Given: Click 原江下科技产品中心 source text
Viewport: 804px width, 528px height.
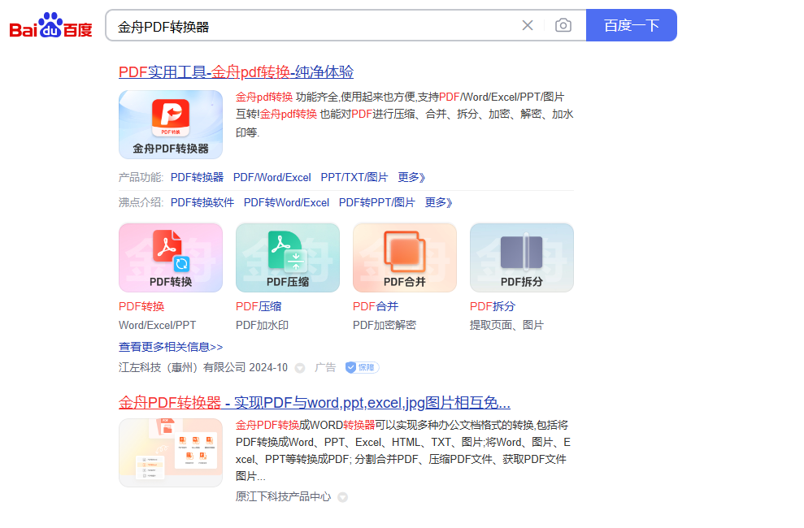Looking at the screenshot, I should (283, 497).
